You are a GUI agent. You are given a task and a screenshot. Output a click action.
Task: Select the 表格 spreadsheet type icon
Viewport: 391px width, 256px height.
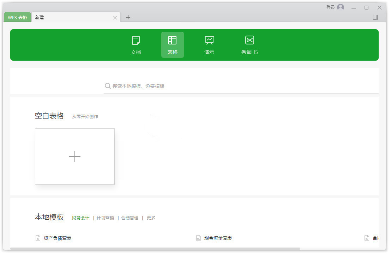click(172, 41)
